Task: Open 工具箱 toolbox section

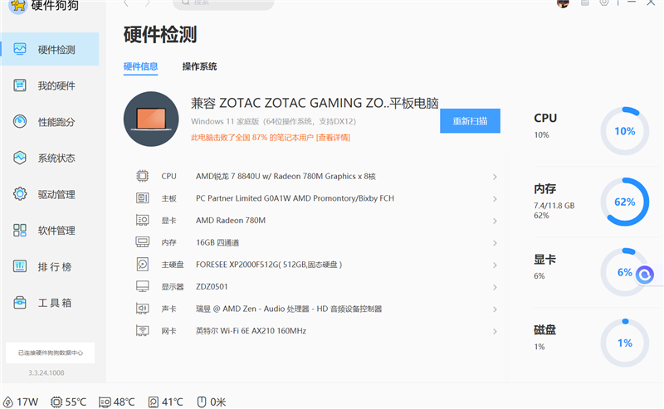Action: click(x=50, y=303)
